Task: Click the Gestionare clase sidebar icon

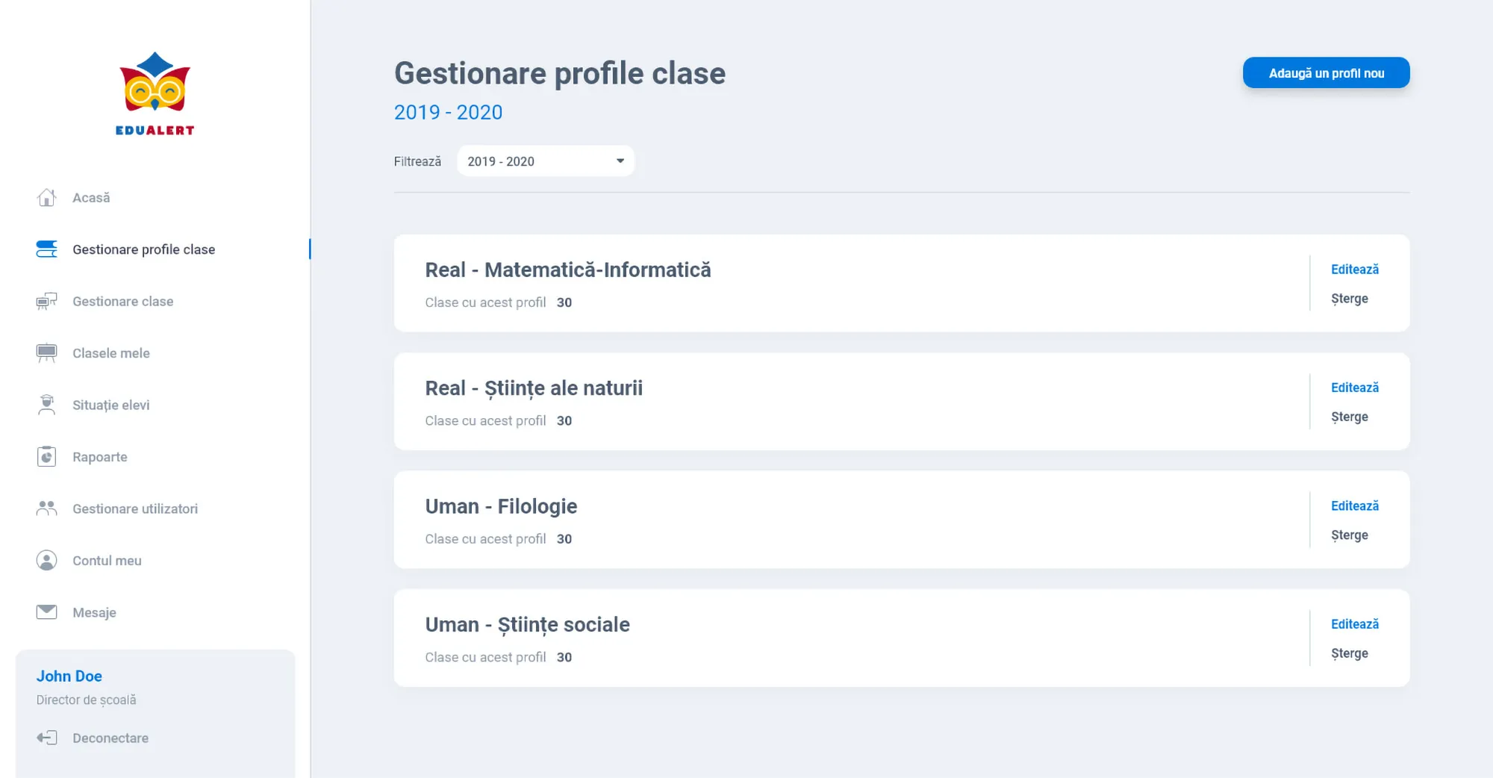Action: (46, 302)
